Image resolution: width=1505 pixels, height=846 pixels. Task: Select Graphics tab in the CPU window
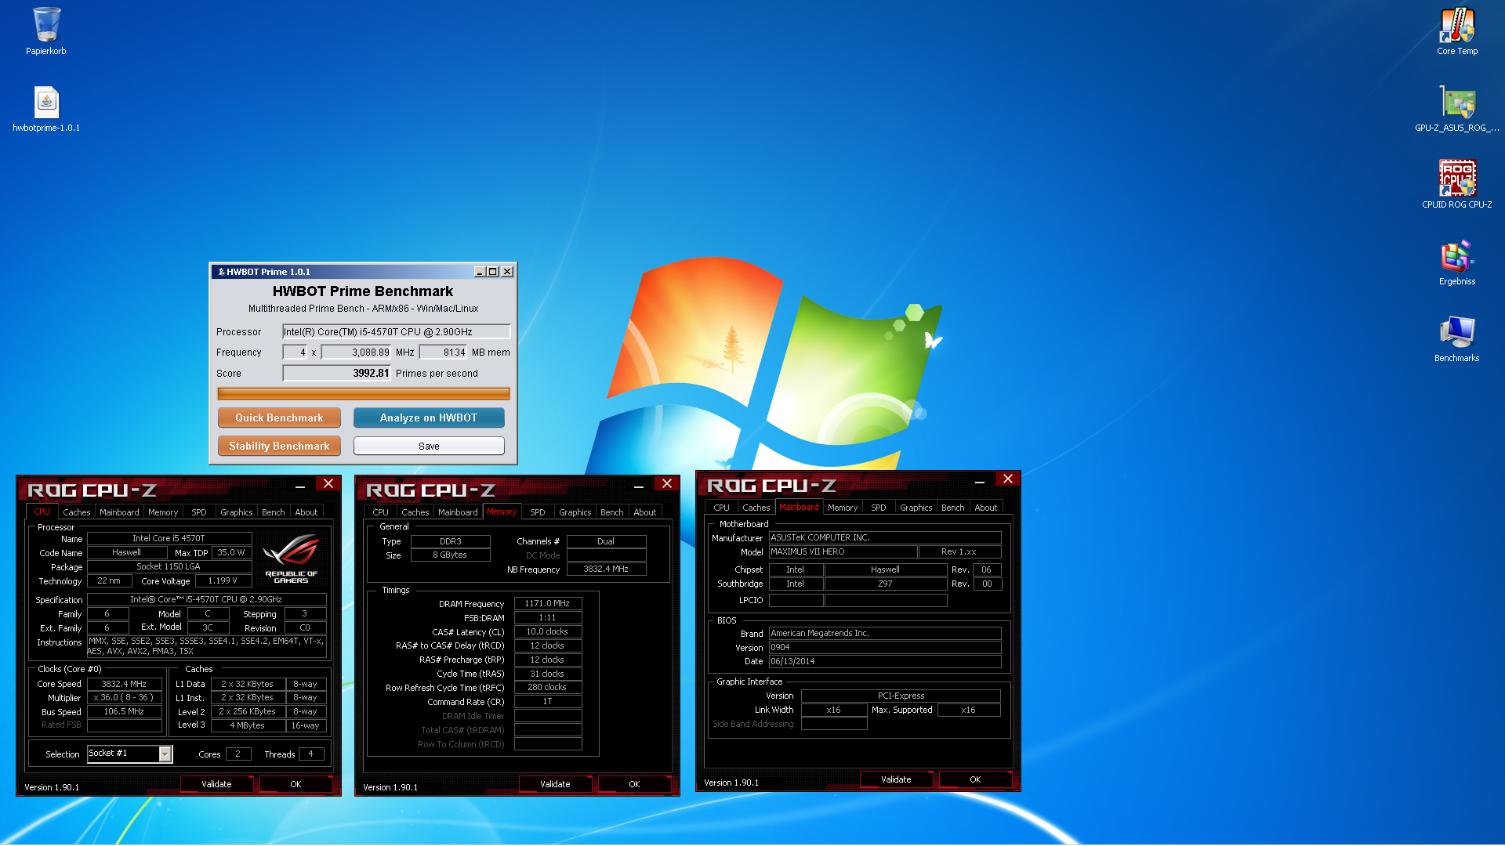(x=237, y=512)
